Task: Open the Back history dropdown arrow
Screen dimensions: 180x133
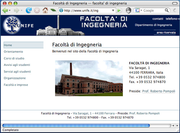Action: click(x=10, y=10)
